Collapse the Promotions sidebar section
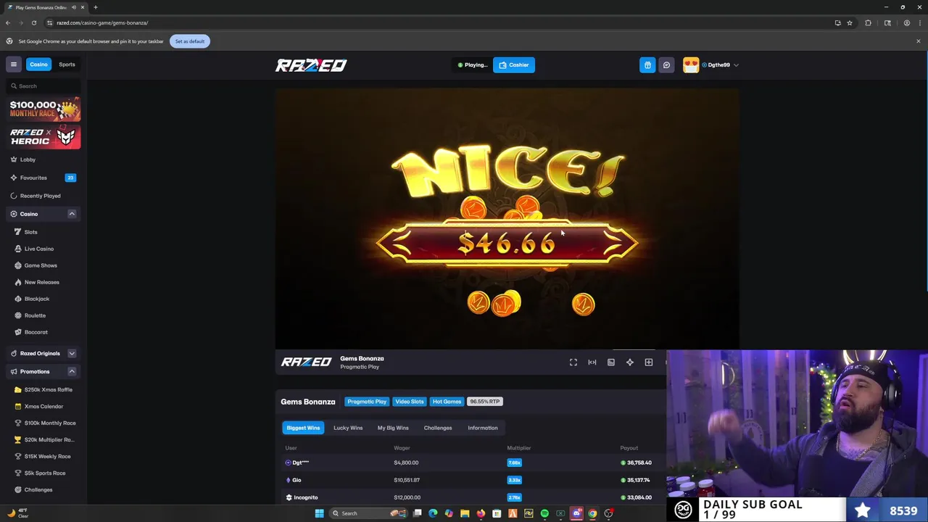928x522 pixels. click(72, 371)
